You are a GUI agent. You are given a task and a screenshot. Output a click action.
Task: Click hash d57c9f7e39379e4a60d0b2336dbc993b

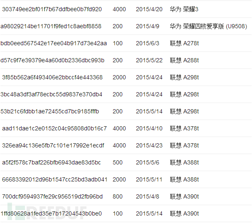point(52,60)
